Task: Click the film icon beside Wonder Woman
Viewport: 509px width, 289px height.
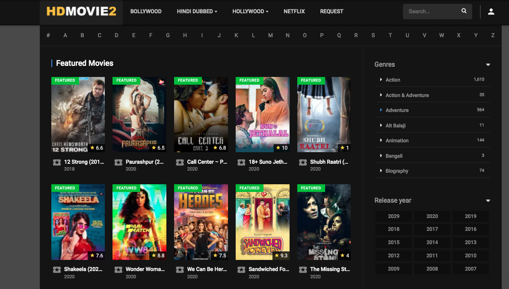Action: coord(118,270)
